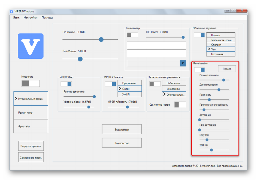Toggle the Объемное звучание switch
This screenshot has height=180, width=257.
point(199,35)
